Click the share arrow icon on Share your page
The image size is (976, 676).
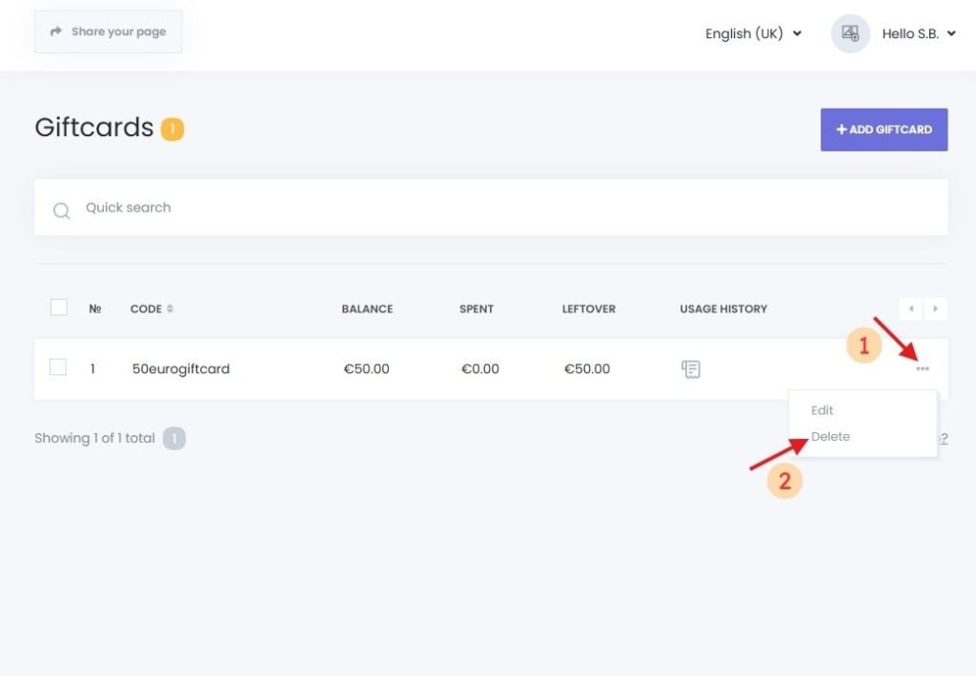pos(55,30)
